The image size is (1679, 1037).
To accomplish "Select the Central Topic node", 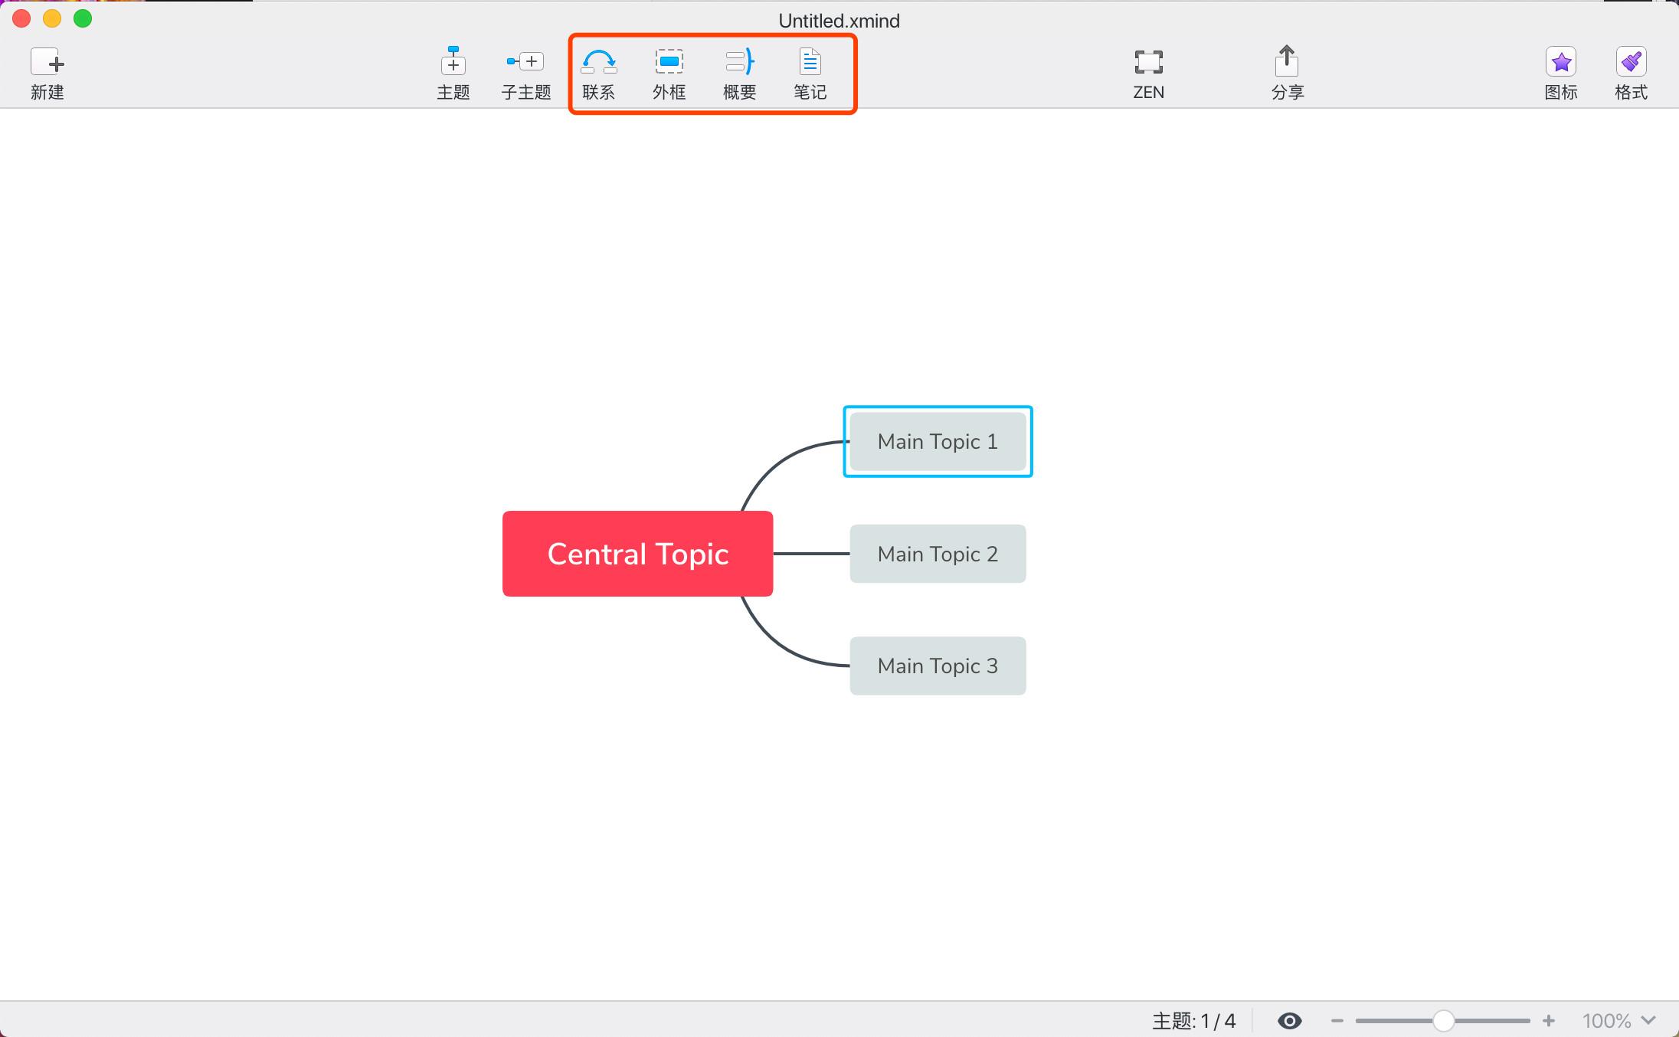I will [x=637, y=554].
